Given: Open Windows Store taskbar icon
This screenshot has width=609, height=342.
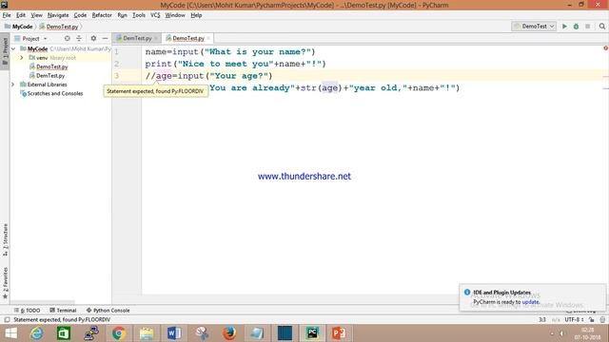Looking at the screenshot, I should tap(64, 333).
